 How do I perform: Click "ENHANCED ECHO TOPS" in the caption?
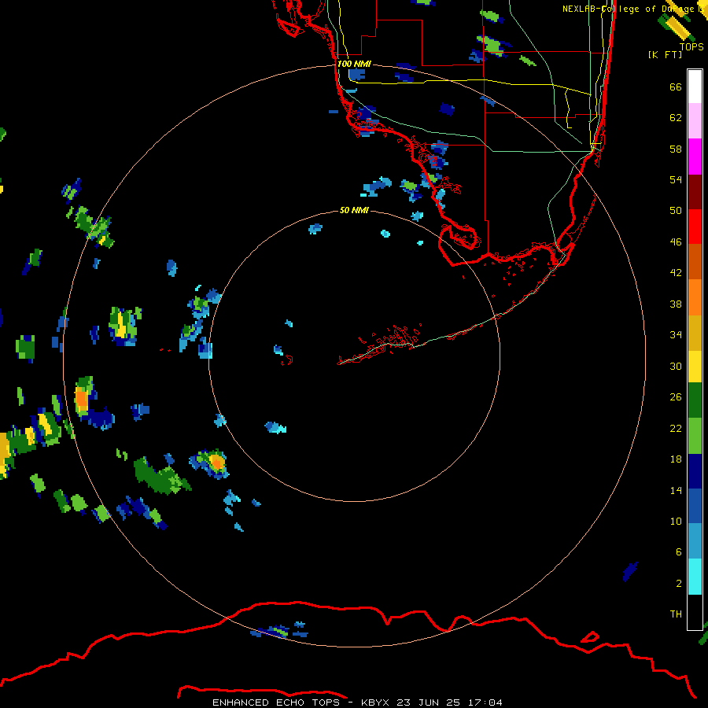click(x=277, y=702)
